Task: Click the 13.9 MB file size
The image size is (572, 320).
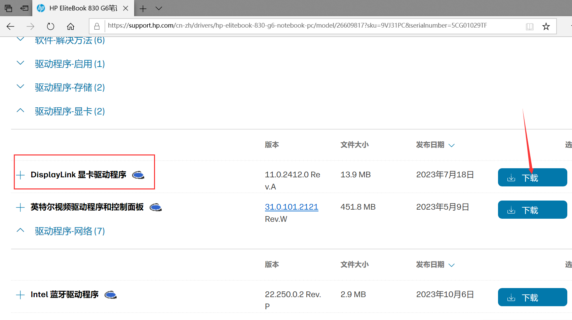Action: [x=355, y=175]
